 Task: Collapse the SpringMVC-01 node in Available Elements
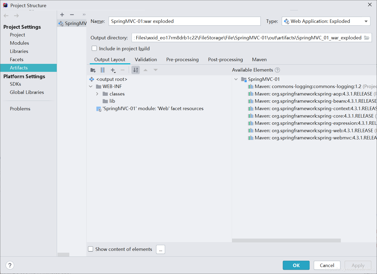coord(236,79)
